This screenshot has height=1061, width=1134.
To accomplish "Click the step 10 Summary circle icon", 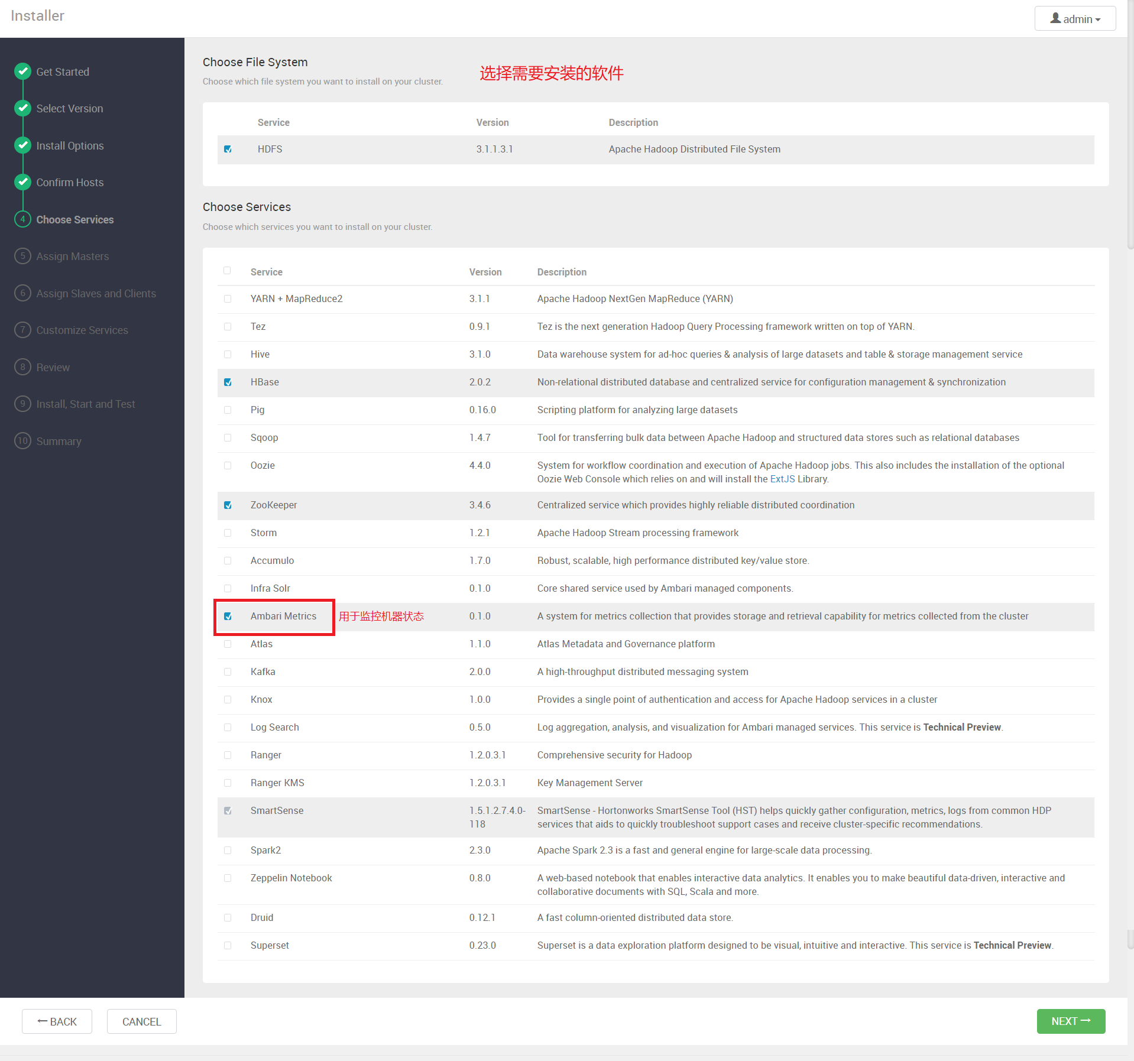I will coord(22,441).
